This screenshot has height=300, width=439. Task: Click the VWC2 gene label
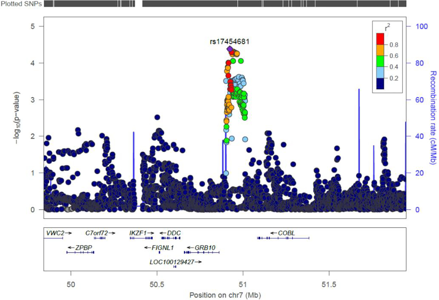coord(55,233)
